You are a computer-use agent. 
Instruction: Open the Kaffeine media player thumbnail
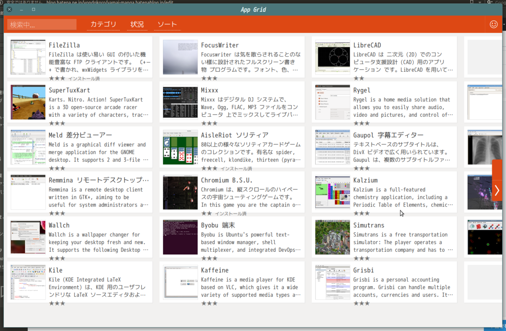(x=180, y=283)
